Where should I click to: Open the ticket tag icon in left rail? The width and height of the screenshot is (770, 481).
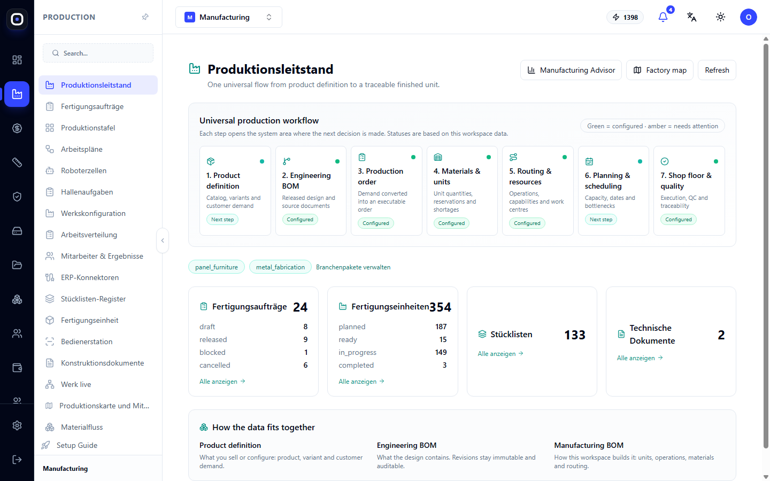[x=17, y=162]
